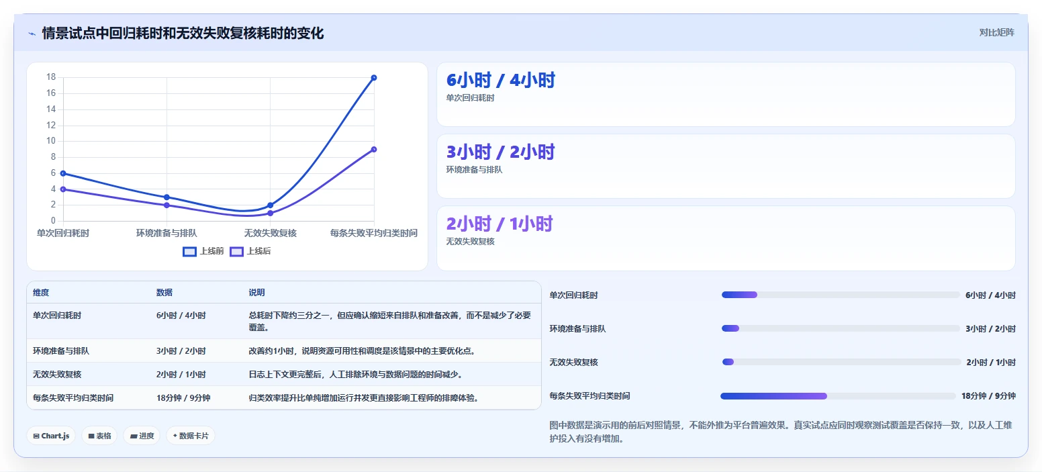Click the 单次回归耗时 progress bar
Screen dimensions: 1042x472
coord(841,295)
